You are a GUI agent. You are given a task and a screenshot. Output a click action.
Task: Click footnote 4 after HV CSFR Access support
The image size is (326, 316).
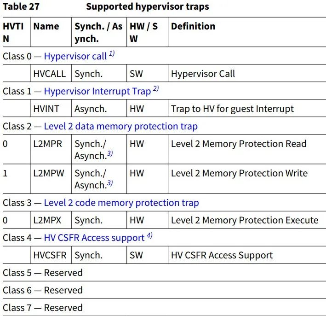(149, 235)
